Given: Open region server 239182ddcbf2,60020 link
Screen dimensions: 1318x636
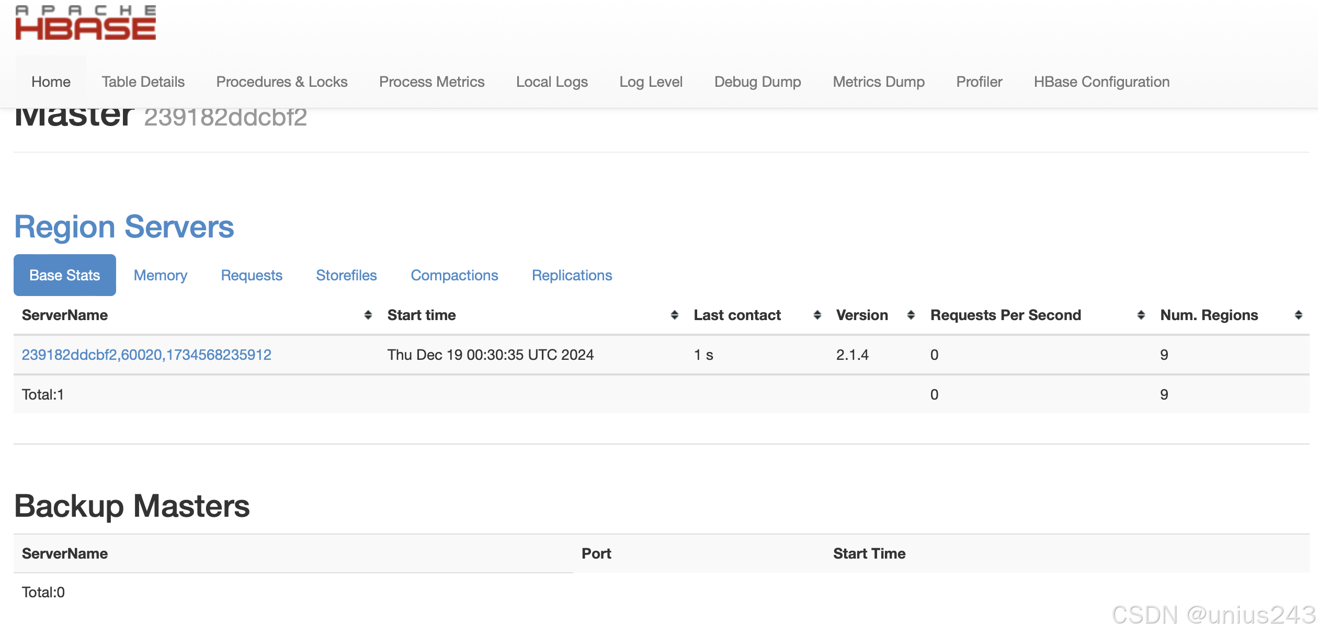Looking at the screenshot, I should [146, 355].
